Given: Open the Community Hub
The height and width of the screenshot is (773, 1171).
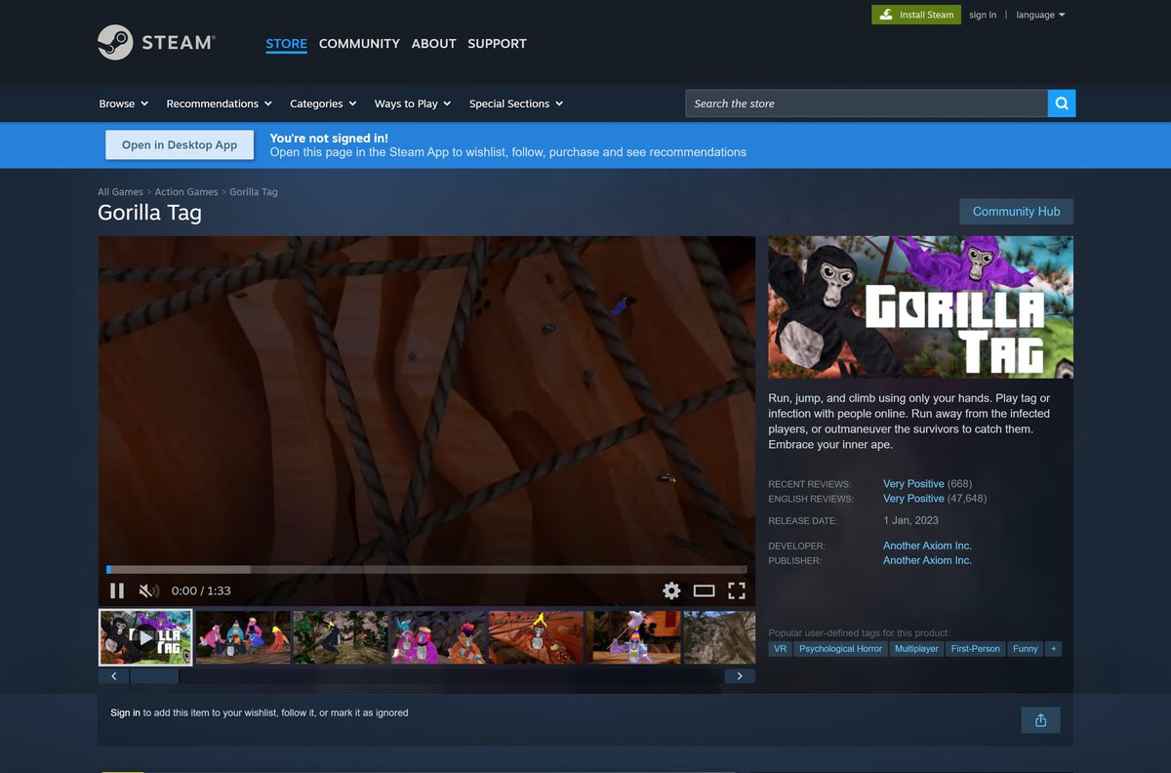Looking at the screenshot, I should pos(1016,211).
